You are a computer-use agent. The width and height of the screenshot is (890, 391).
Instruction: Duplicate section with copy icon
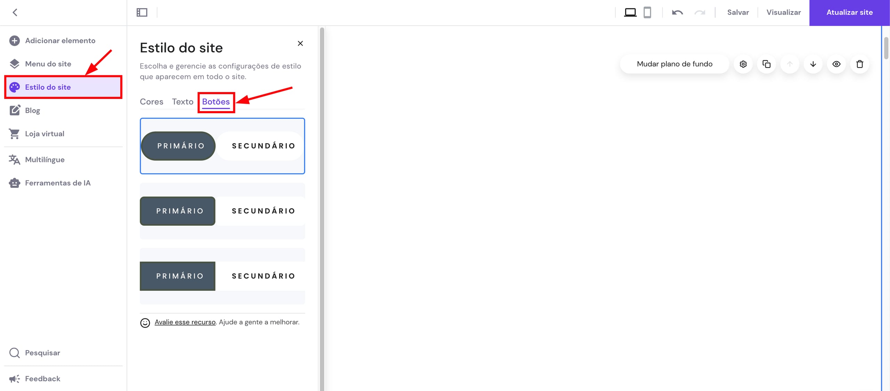766,64
